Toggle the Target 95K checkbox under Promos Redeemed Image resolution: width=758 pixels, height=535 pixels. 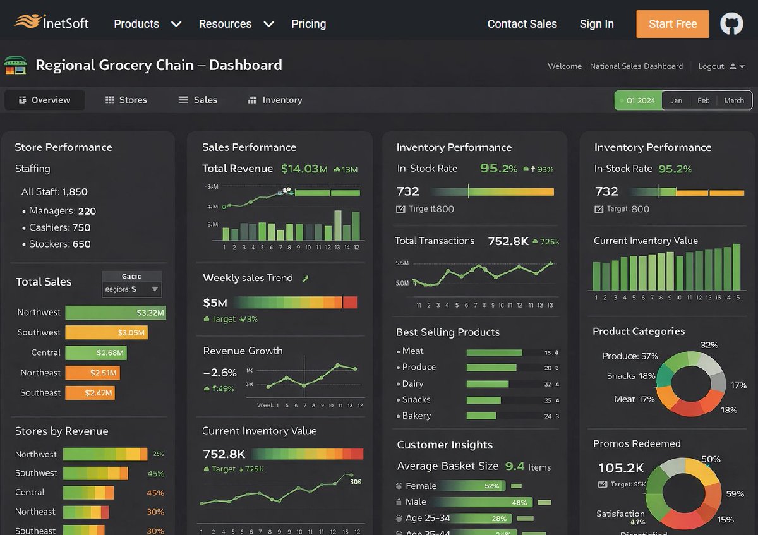coord(602,484)
